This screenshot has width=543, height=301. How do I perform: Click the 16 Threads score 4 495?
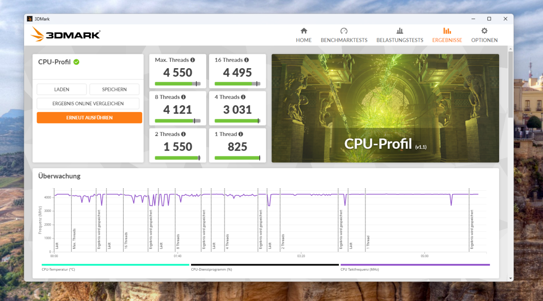(x=238, y=73)
